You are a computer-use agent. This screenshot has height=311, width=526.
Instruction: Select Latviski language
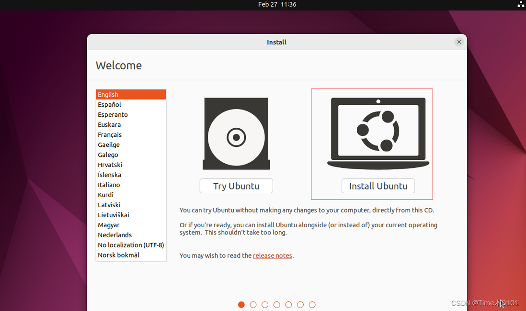tap(131, 205)
